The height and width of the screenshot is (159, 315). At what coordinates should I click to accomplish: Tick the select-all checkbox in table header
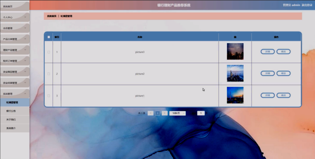click(49, 37)
